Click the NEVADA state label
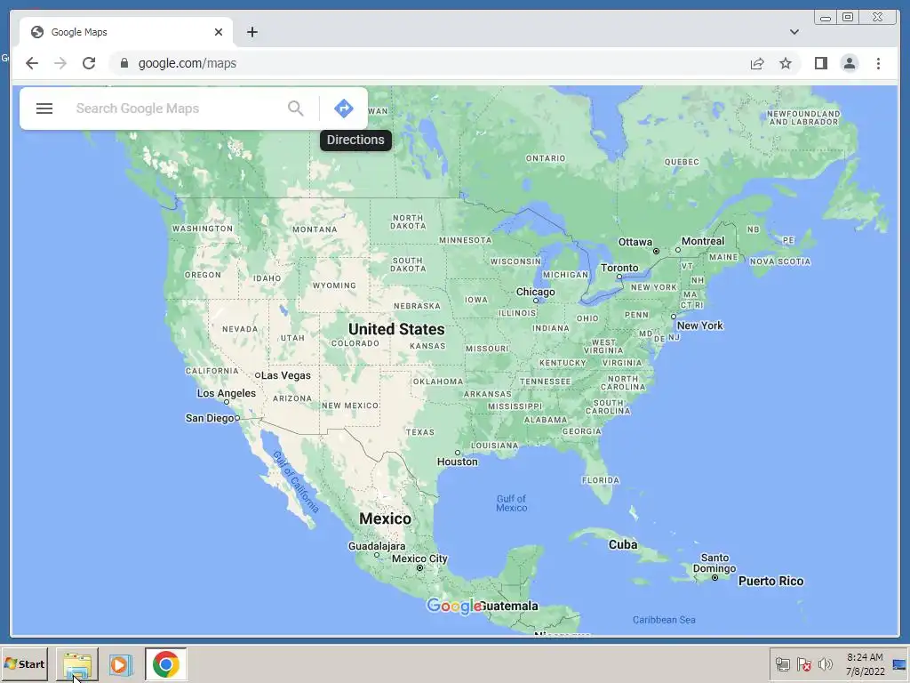 (x=240, y=329)
